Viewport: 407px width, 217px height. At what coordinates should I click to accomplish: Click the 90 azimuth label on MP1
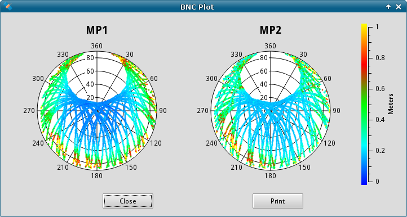click(x=163, y=111)
